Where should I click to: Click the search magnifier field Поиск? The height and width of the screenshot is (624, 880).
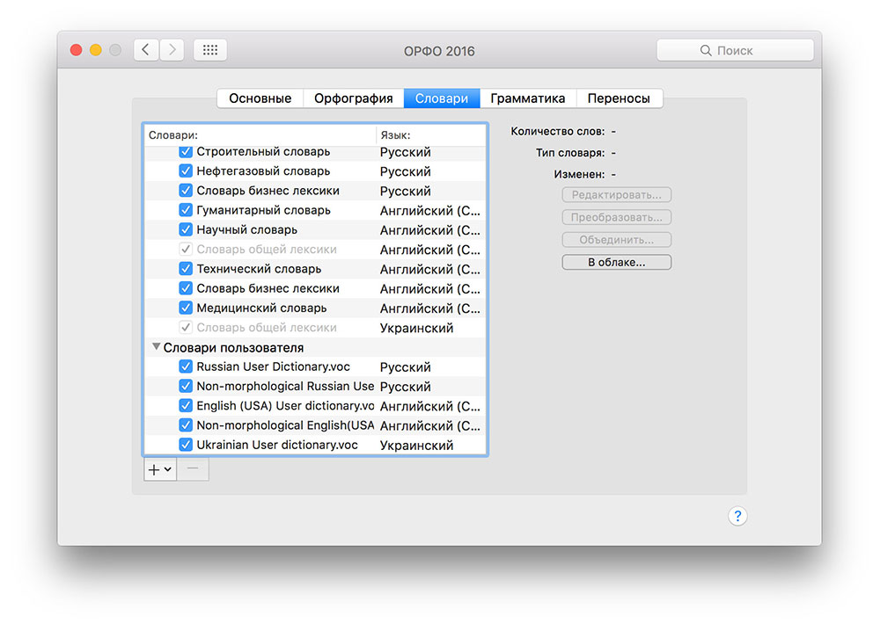[735, 50]
